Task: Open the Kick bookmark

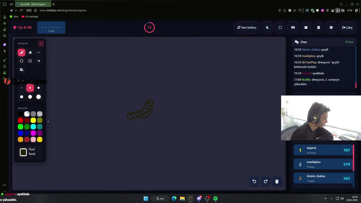Action: click(x=14, y=17)
